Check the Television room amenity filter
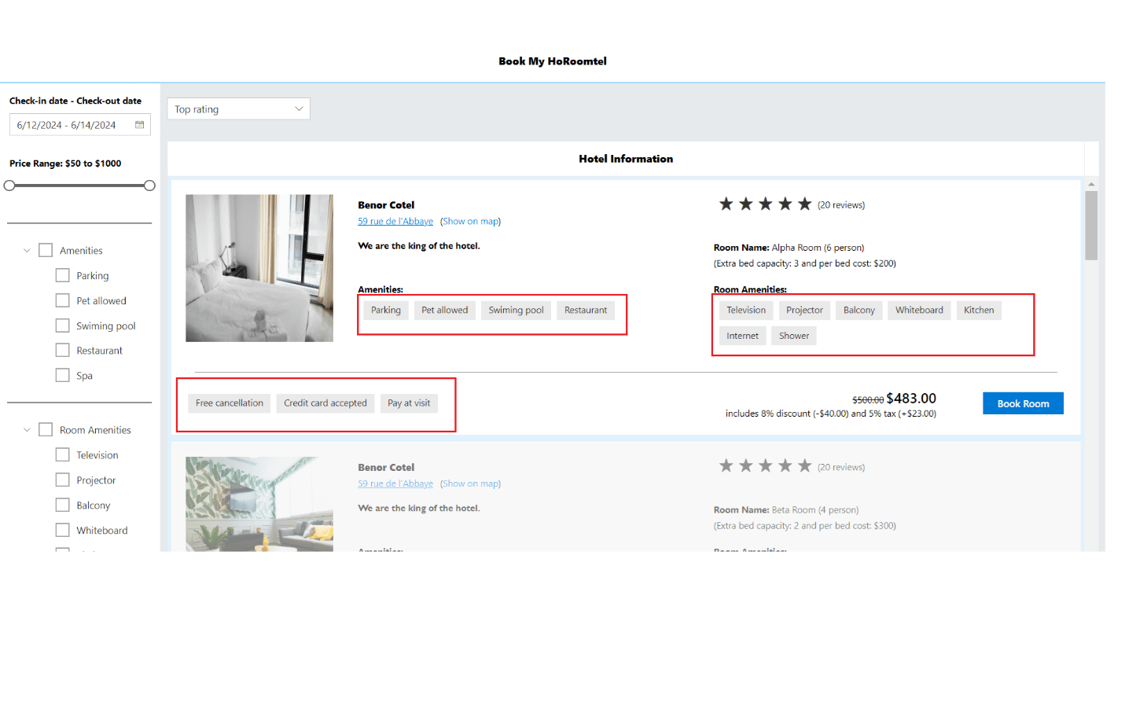 (x=63, y=455)
